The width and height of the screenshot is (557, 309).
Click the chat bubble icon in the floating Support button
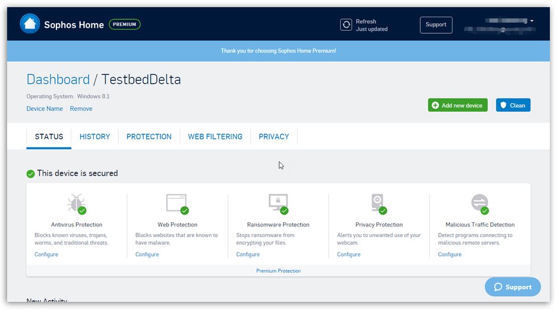click(x=498, y=287)
